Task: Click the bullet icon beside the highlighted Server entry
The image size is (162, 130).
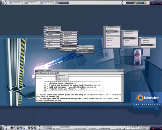Action: (x=61, y=46)
